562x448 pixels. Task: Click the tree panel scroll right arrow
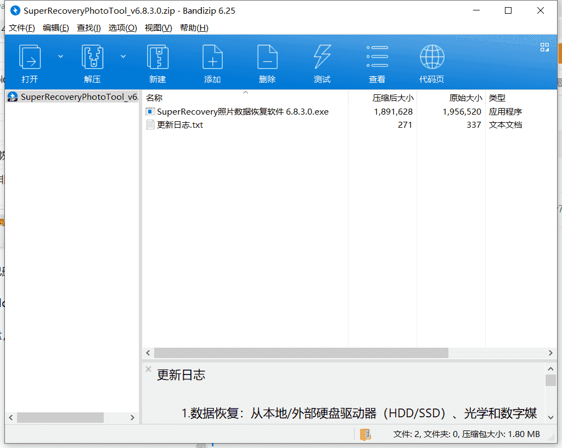(132, 417)
